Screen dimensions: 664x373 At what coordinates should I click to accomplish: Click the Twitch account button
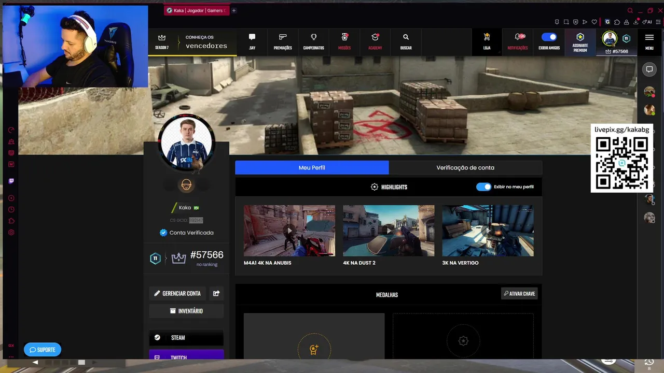point(186,355)
